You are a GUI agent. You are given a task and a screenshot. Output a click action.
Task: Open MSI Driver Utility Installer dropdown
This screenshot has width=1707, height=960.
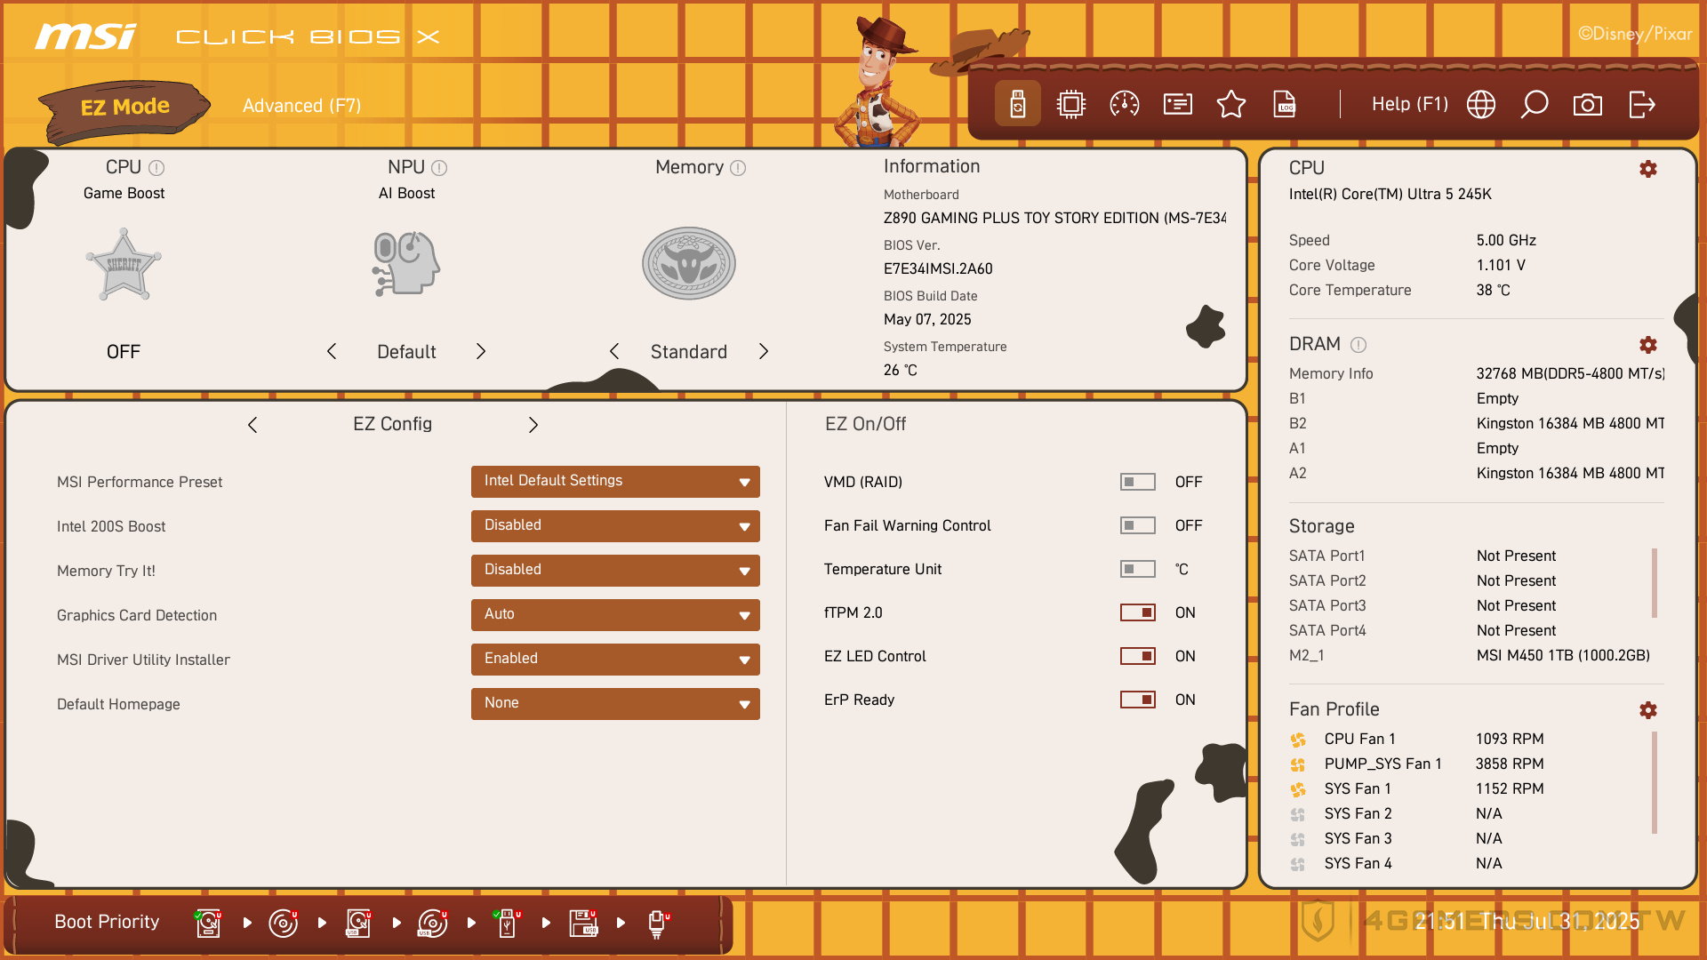[615, 660]
